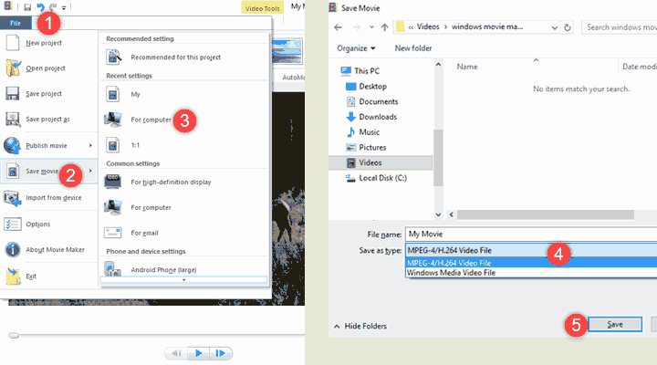Click the AutoMovie theme thumbnail in ribbon
Viewport: 657px width, 365px height.
[x=287, y=51]
